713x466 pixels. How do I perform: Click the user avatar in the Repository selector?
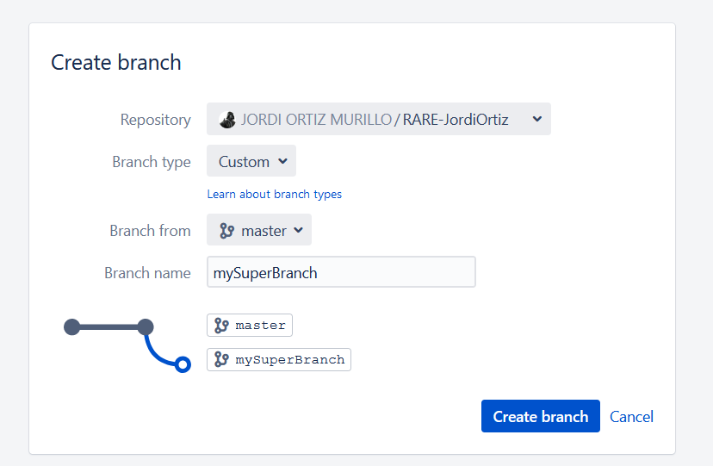(227, 120)
